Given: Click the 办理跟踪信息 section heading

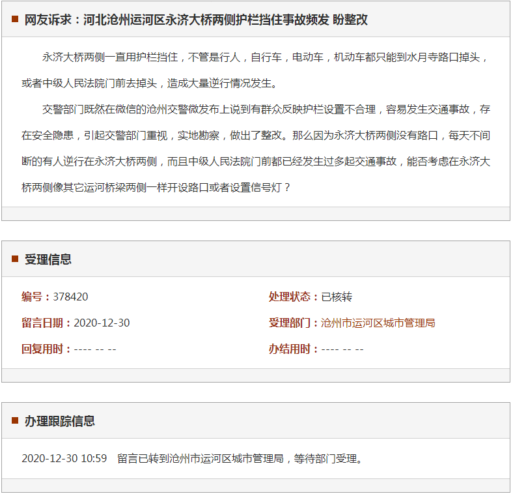Looking at the screenshot, I should 60,421.
